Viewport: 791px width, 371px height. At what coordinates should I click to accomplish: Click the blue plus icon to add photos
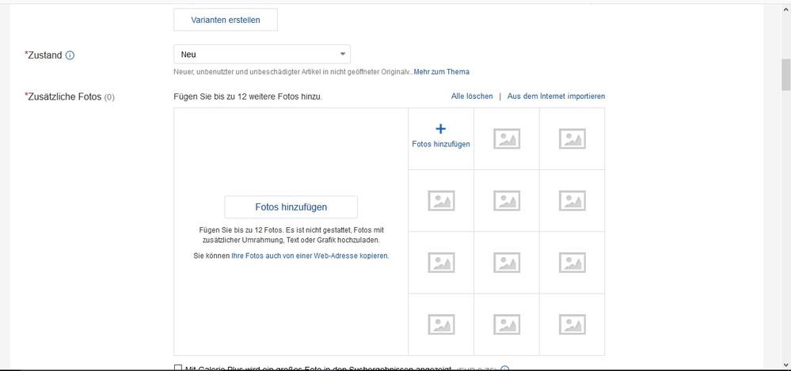441,129
